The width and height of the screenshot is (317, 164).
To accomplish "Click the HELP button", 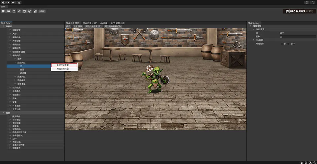I will (42, 11).
